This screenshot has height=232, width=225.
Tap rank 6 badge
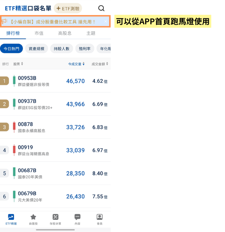pos(4,196)
